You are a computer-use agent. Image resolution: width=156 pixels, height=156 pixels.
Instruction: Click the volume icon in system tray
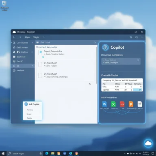(140, 154)
